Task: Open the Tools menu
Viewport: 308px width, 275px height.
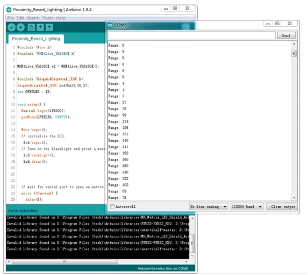Action: pyautogui.click(x=48, y=18)
